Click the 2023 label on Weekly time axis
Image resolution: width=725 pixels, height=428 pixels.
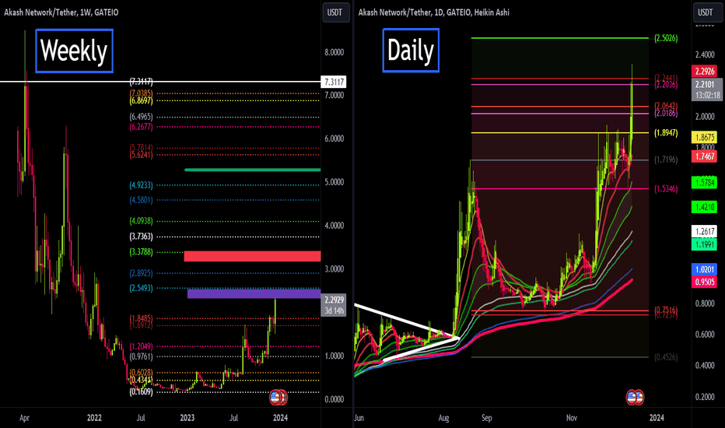pyautogui.click(x=187, y=418)
